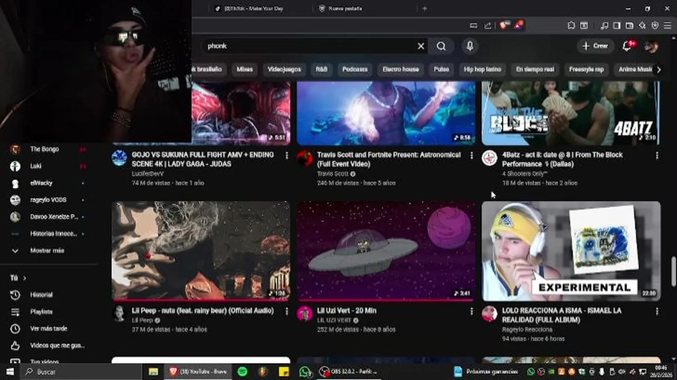Select the Electro house filter chip
Image resolution: width=677 pixels, height=380 pixels.
click(401, 69)
